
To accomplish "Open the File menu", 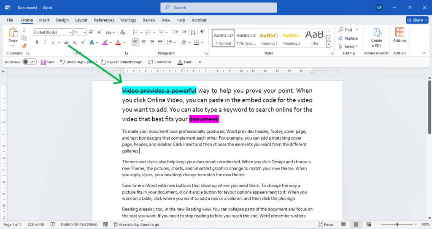I will click(x=10, y=20).
